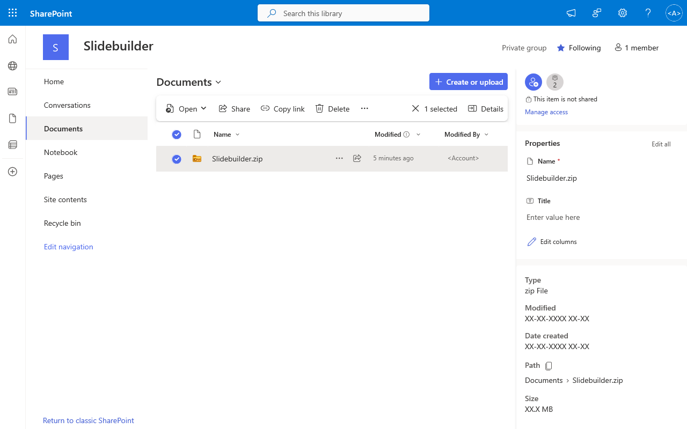
Task: Click the Manage access link
Action: point(546,112)
